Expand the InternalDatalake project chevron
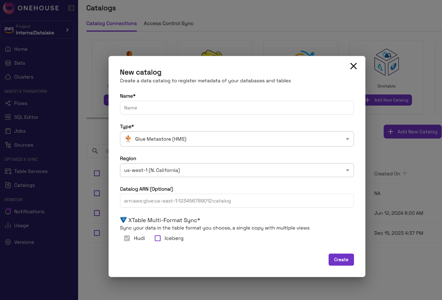442x300 pixels. (x=67, y=30)
